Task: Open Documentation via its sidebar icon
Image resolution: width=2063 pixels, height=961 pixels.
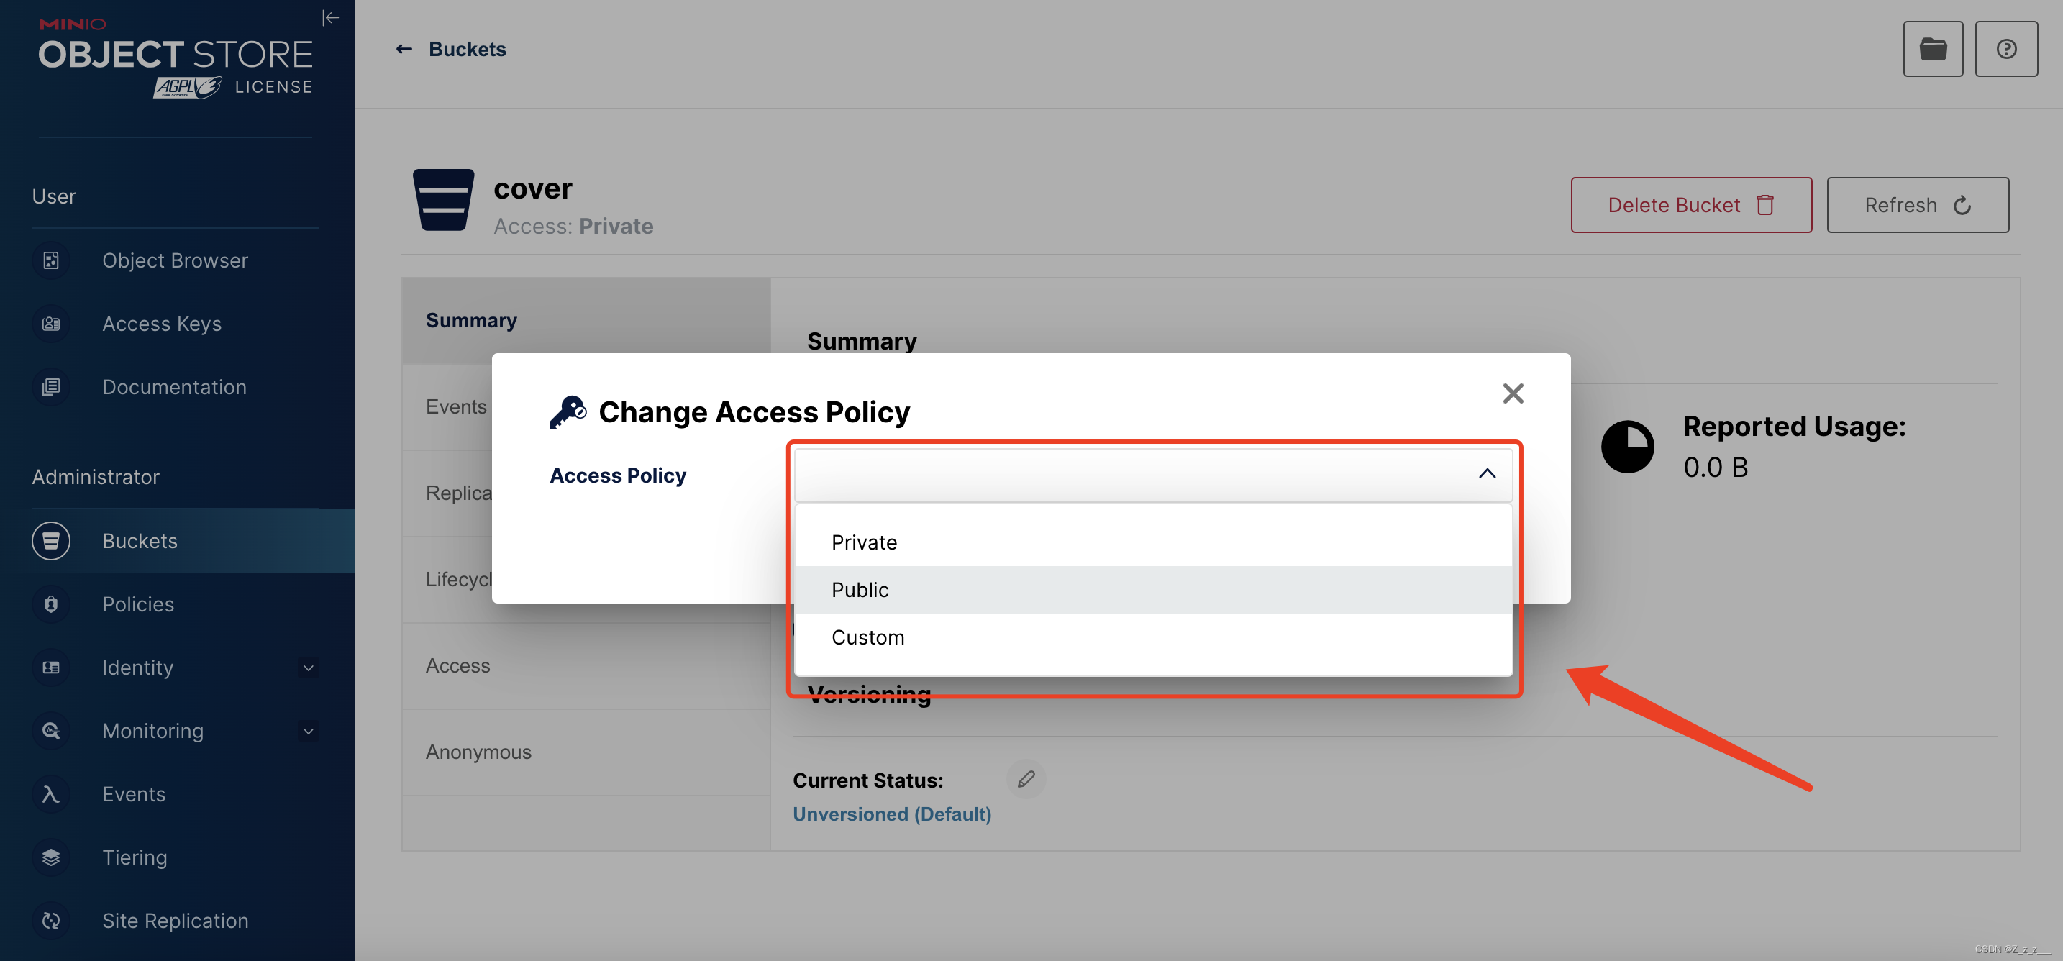Action: [51, 387]
